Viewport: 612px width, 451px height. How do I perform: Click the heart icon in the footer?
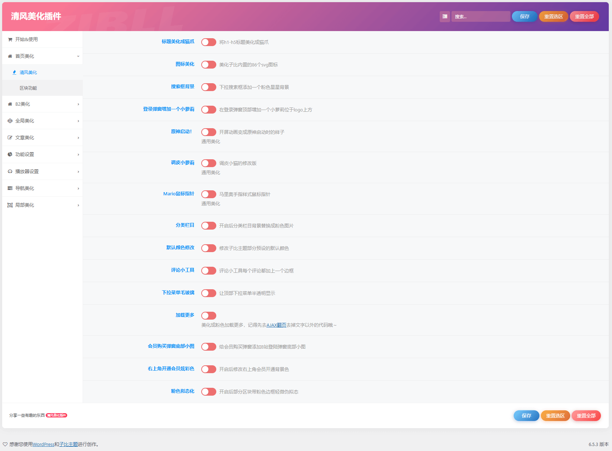5,444
